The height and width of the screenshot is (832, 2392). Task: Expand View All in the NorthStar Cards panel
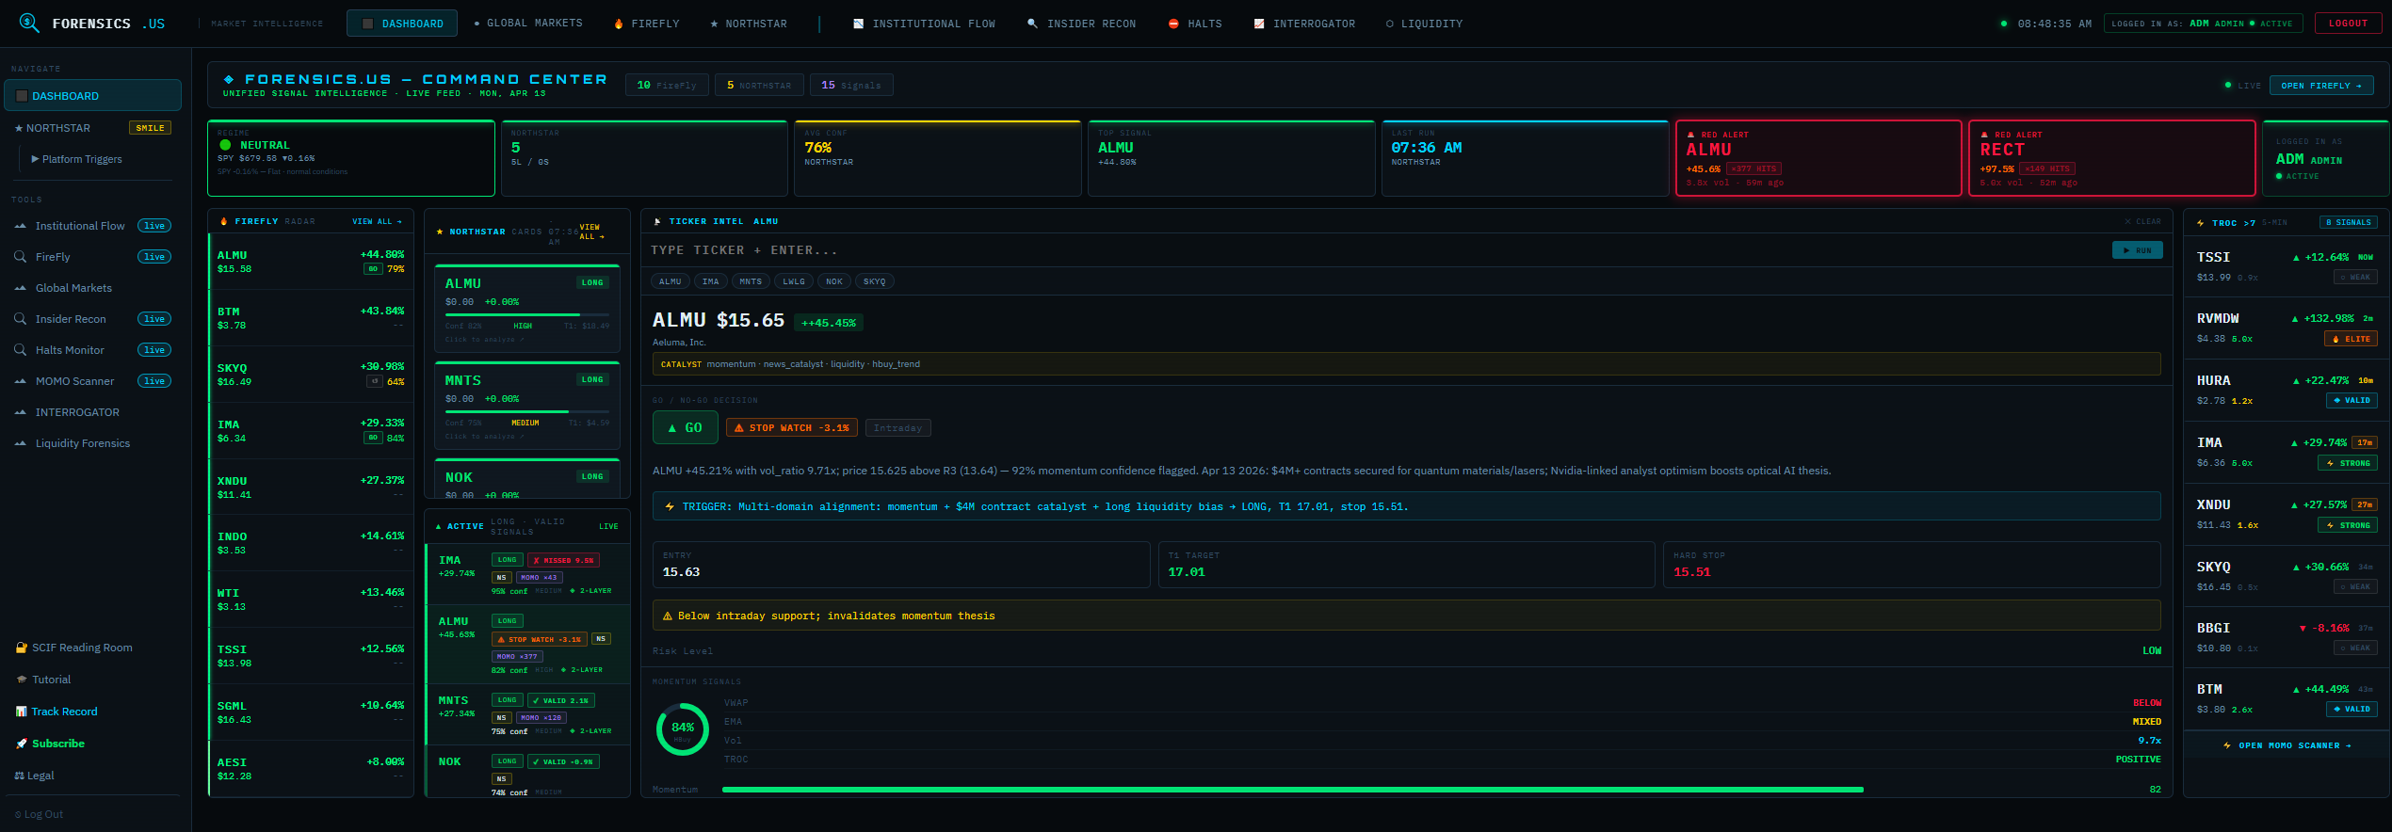tap(592, 232)
